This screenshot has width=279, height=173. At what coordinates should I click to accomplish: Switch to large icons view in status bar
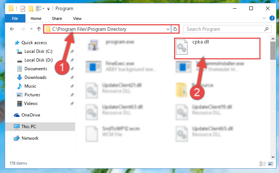[x=271, y=164]
